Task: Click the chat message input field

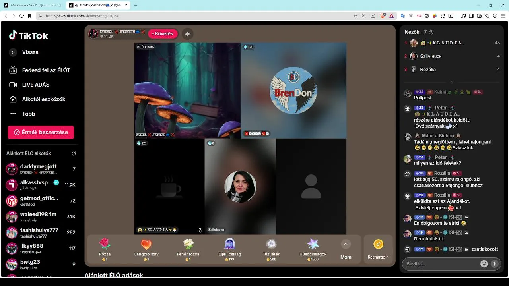Action: coord(441,264)
